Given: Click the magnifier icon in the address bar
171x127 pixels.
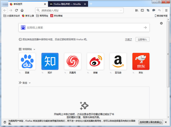Looking at the screenshot, I should click(x=38, y=10).
